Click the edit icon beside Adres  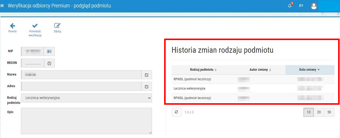[x=147, y=87]
